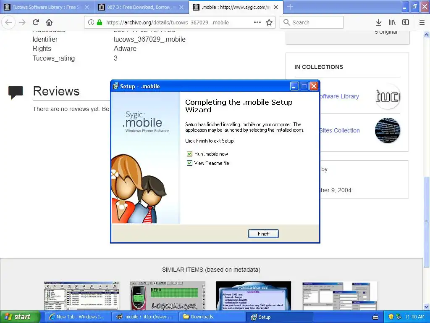Restore down the Firefox browser window
430x323 pixels.
click(x=414, y=7)
